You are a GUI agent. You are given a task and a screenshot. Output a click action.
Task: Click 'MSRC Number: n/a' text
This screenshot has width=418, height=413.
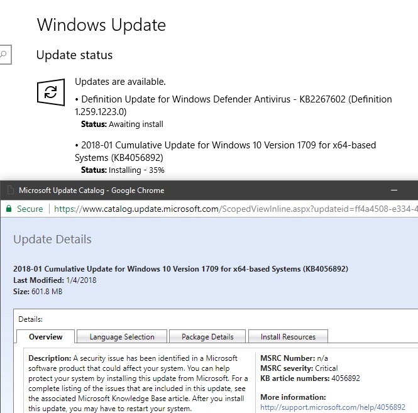pyautogui.click(x=294, y=358)
